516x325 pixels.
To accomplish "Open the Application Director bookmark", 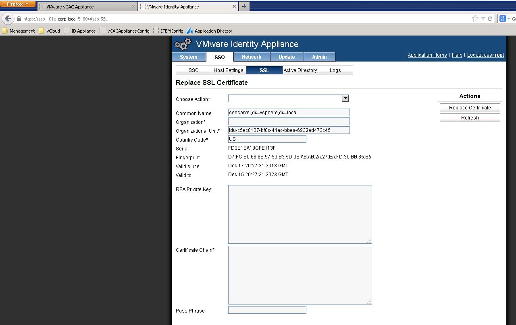I will point(210,31).
